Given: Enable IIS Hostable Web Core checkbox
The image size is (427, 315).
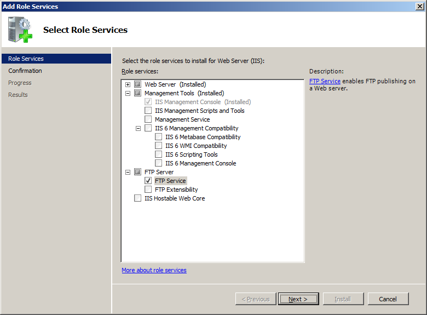Looking at the screenshot, I should (138, 198).
